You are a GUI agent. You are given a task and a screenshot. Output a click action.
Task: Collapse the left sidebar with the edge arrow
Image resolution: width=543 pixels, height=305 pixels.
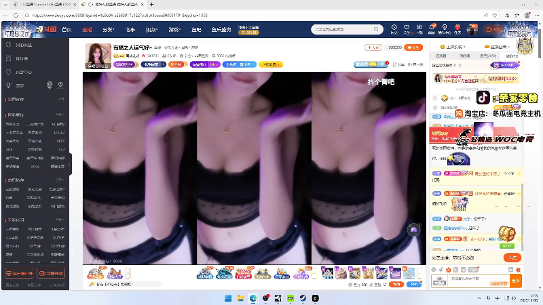70,165
